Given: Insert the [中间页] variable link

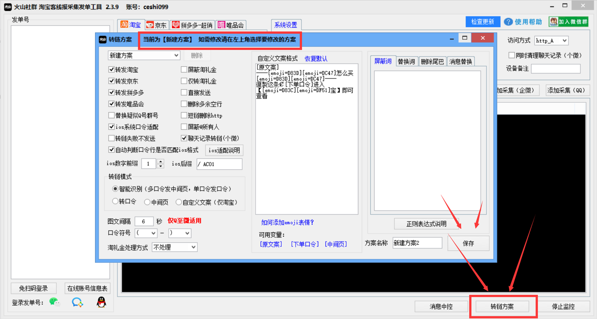Looking at the screenshot, I should tap(336, 244).
